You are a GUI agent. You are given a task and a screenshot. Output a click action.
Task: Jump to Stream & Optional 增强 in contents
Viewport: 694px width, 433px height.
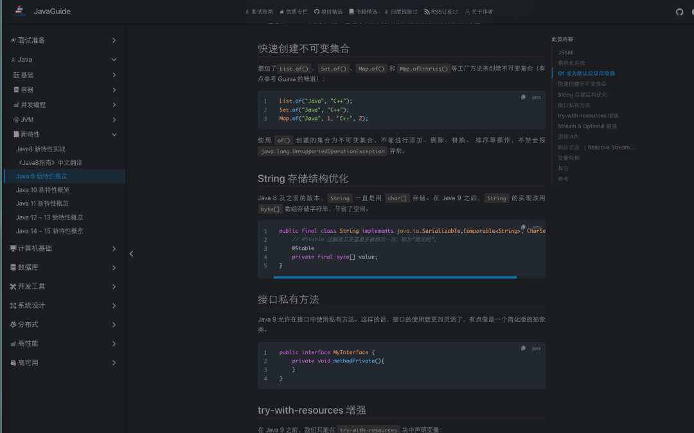click(x=587, y=126)
